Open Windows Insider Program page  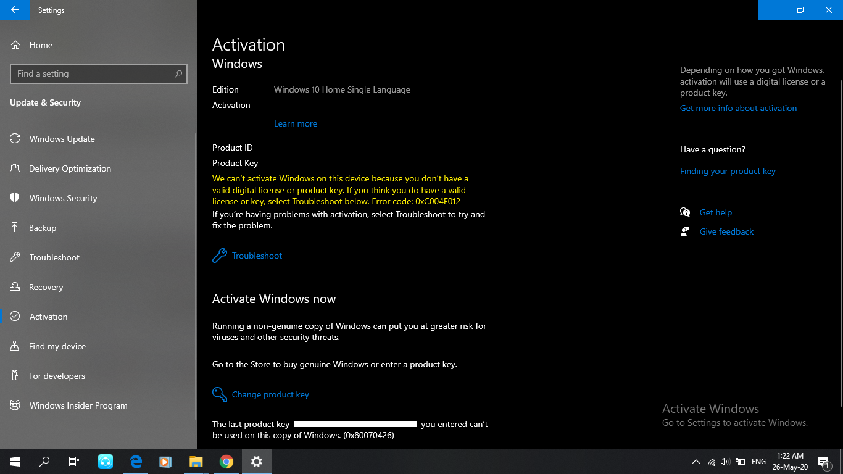99,405
